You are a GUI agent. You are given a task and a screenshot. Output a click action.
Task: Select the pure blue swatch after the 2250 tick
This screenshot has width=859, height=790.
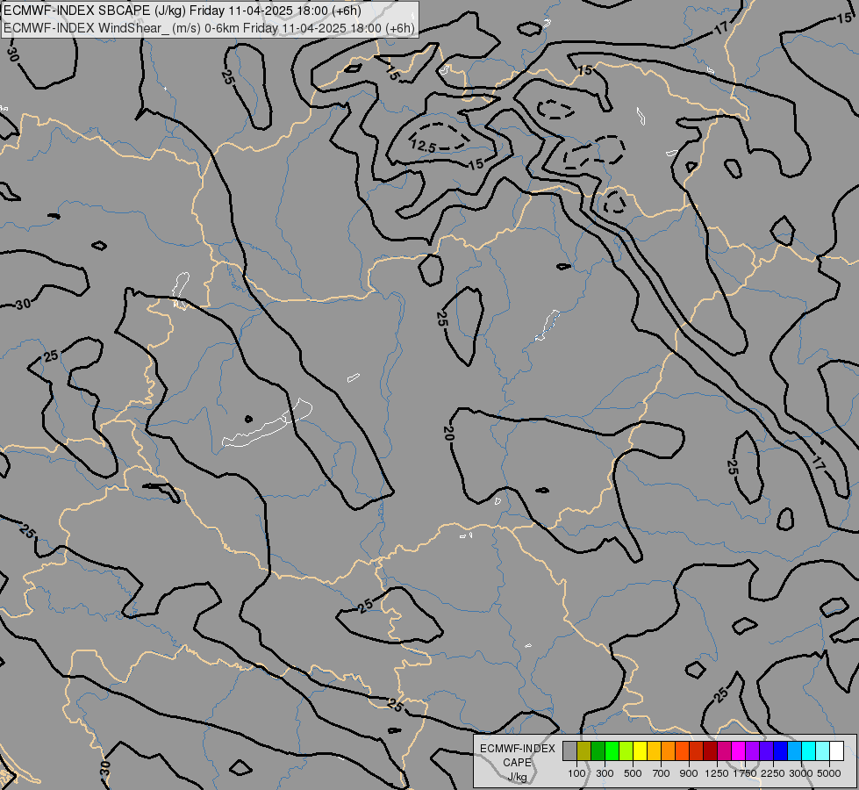[x=781, y=750]
